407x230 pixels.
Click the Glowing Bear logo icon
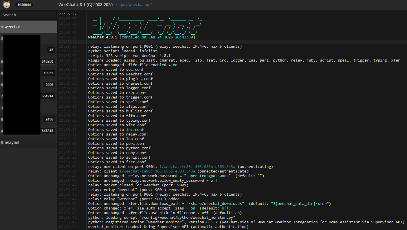coord(7,5)
